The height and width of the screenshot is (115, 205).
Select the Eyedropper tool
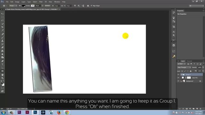[2, 31]
